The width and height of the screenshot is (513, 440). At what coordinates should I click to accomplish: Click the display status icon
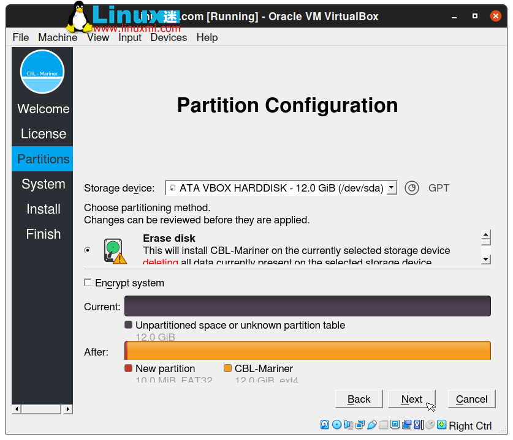click(x=395, y=424)
